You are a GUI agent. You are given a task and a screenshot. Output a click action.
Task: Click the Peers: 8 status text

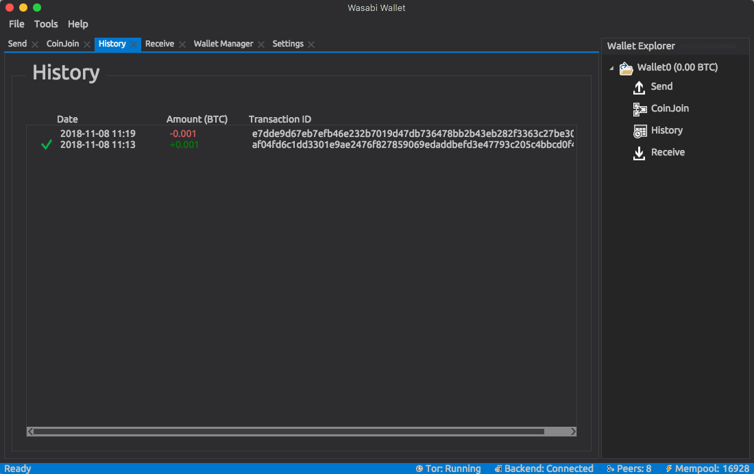tap(634, 469)
